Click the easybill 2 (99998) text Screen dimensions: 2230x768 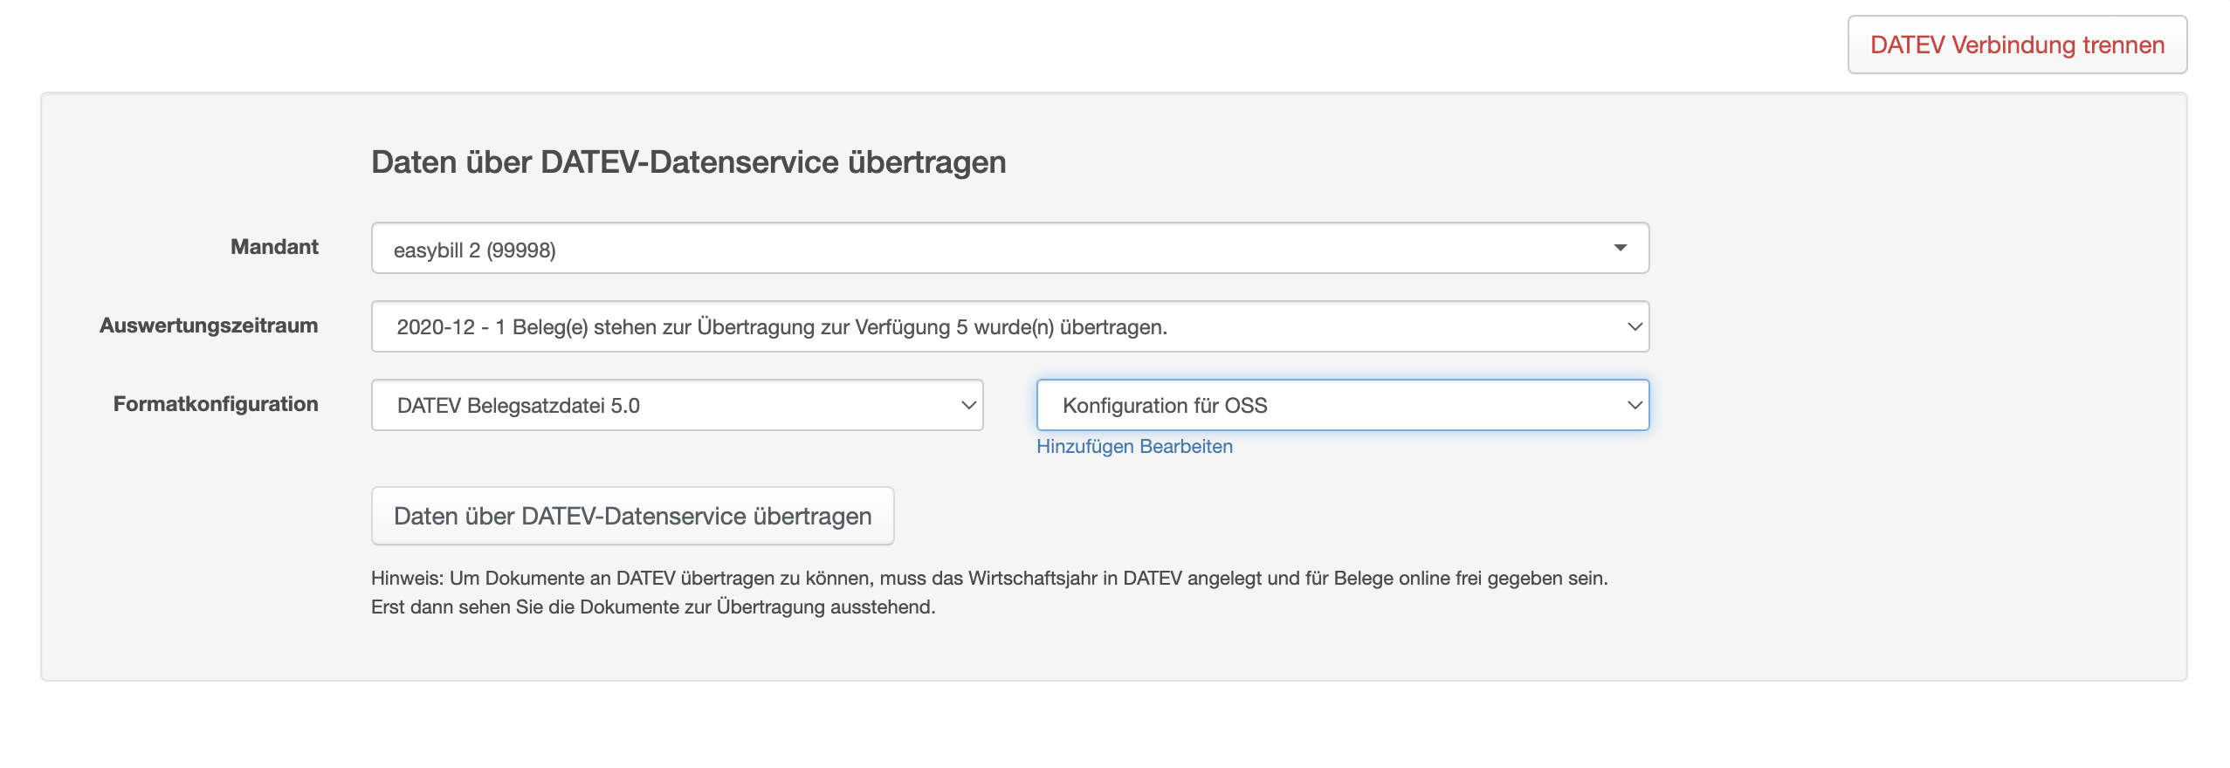tap(474, 250)
